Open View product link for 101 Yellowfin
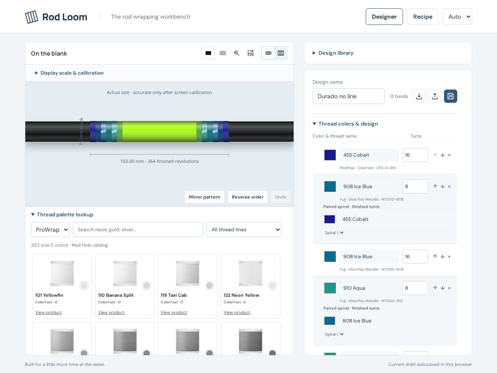 pos(48,312)
